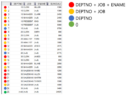The image size is (126, 95).
Task: Click the SMITH employee name cell
Action: coord(37,32)
